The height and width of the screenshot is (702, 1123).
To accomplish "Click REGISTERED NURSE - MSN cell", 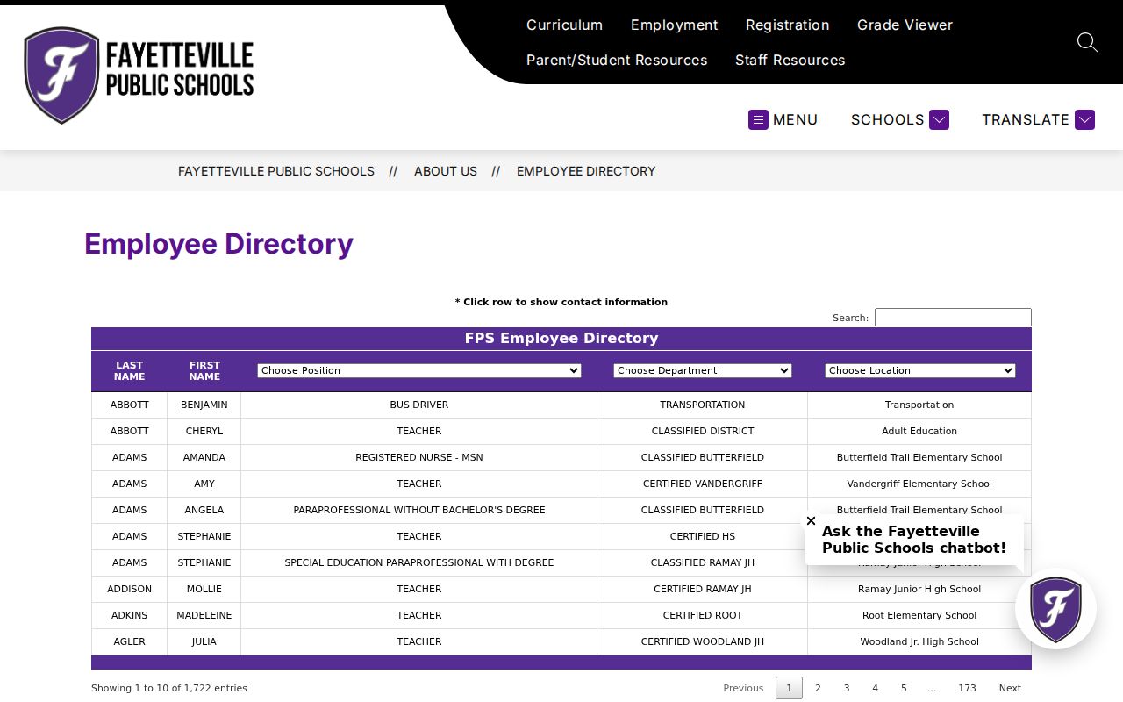I will (419, 457).
